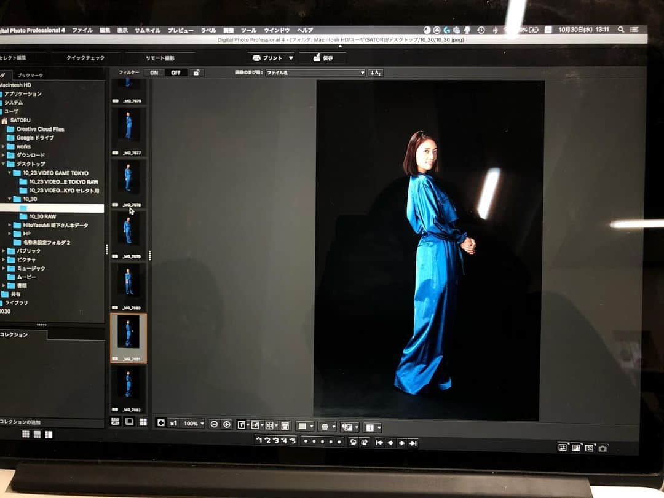The width and height of the screenshot is (664, 498).
Task: Click the zoom in plus icon
Action: pyautogui.click(x=226, y=424)
